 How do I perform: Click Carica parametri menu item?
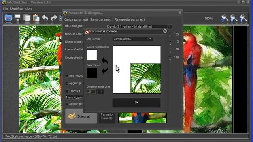[76, 19]
